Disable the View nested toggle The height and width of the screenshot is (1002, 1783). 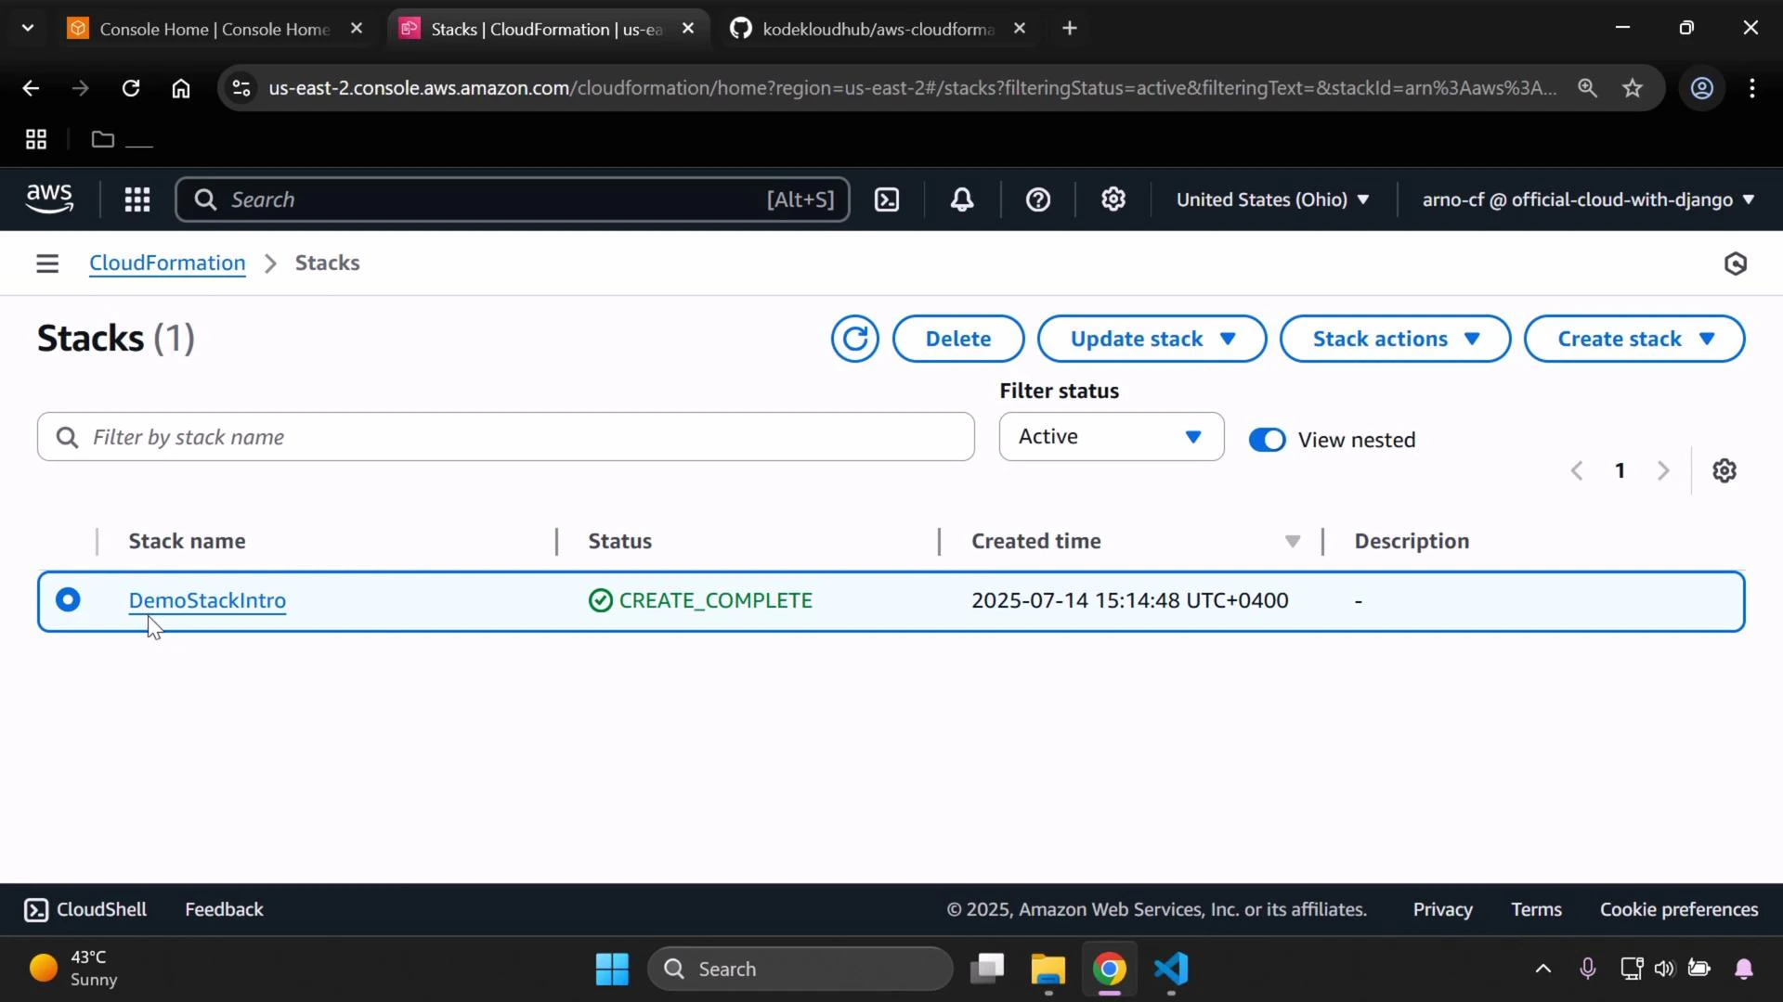click(x=1267, y=439)
